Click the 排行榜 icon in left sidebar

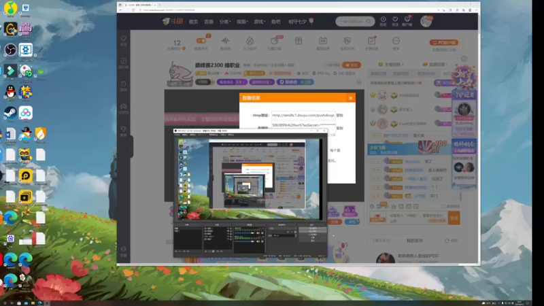pos(124,61)
